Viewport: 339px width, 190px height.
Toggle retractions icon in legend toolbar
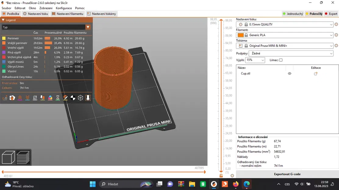point(20,98)
